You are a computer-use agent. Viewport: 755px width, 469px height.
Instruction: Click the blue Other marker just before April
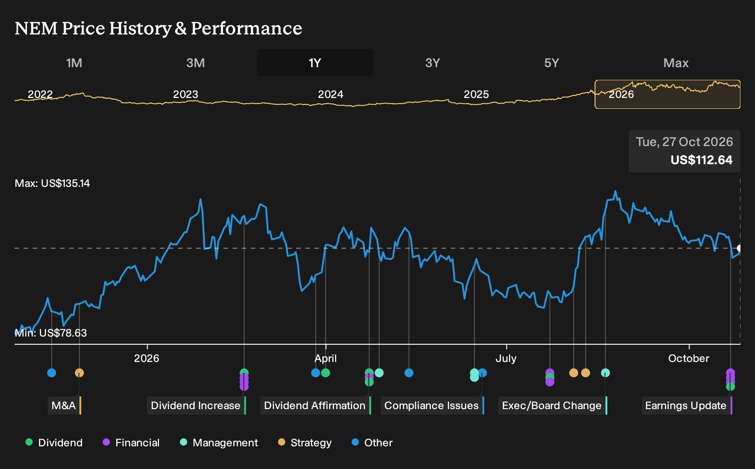point(316,373)
